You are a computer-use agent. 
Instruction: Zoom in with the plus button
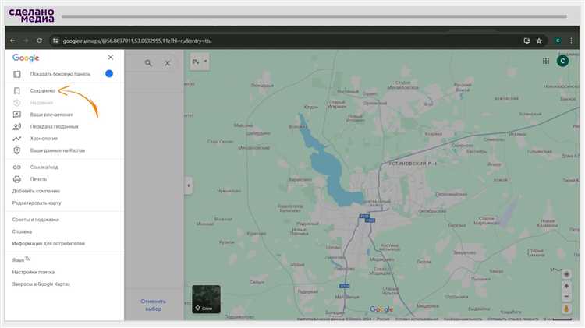566,286
